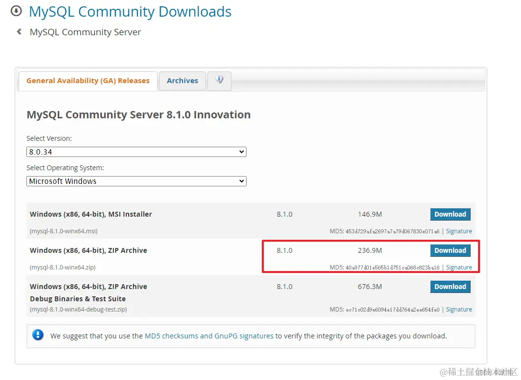
Task: Download the Debug Binaries & Test Suite ZIP
Action: (x=450, y=287)
